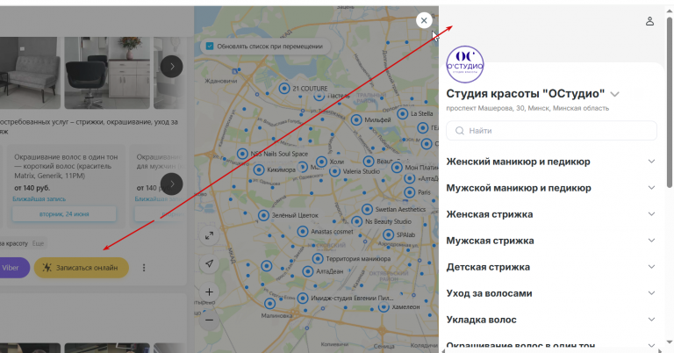Select Ns Beauty Studio map marker
674x353 pixels.
[357, 221]
